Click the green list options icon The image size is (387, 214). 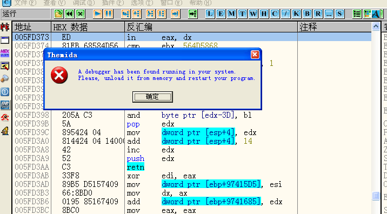tap(357, 14)
